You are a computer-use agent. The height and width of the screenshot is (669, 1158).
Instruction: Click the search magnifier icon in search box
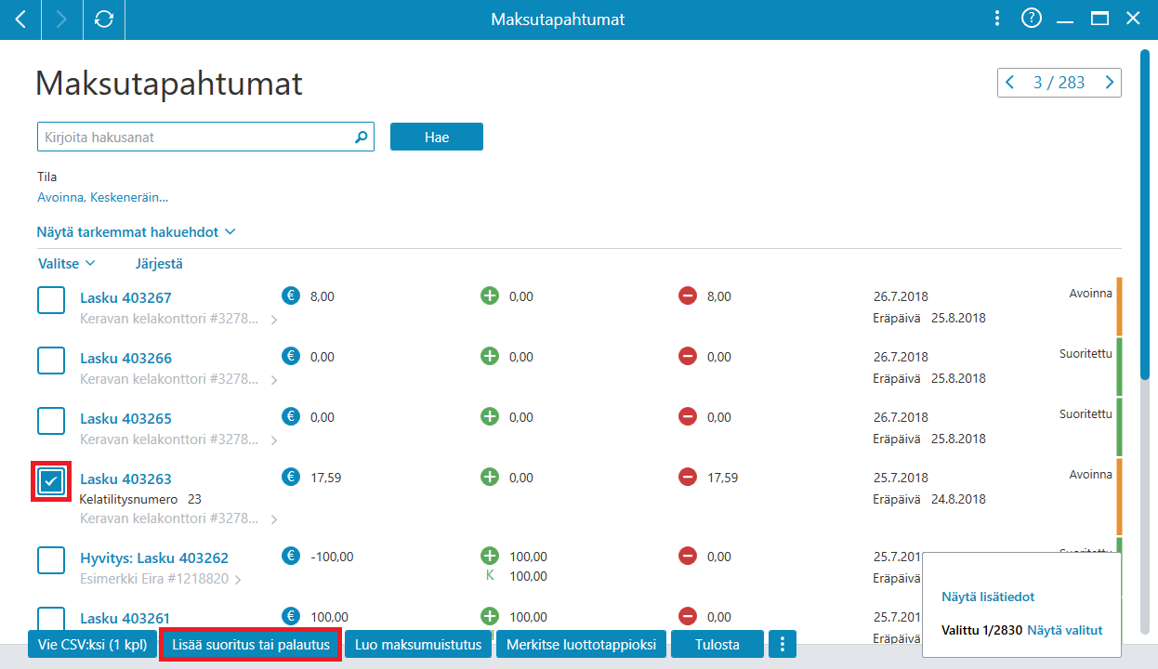tap(362, 137)
